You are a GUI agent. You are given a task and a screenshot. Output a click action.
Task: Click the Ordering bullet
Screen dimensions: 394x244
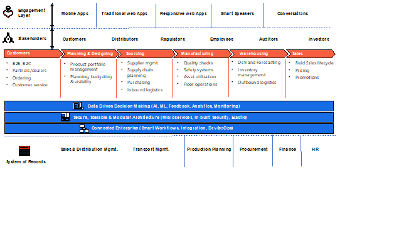click(x=21, y=78)
